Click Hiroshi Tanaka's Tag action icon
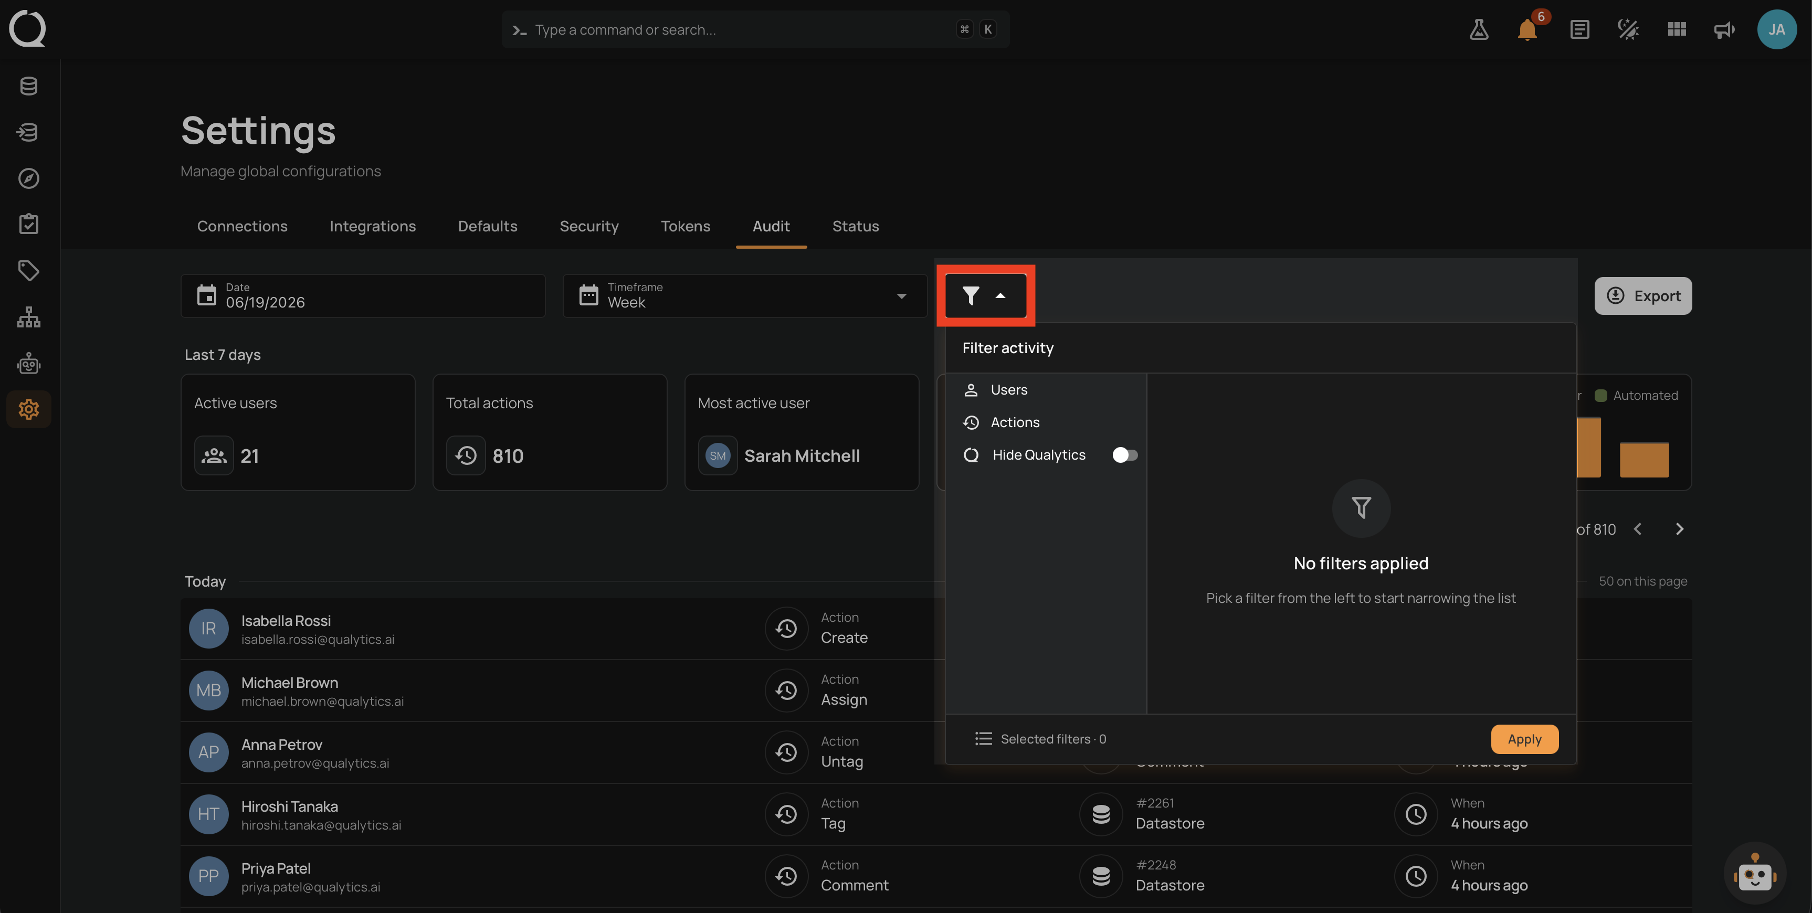 pyautogui.click(x=786, y=814)
